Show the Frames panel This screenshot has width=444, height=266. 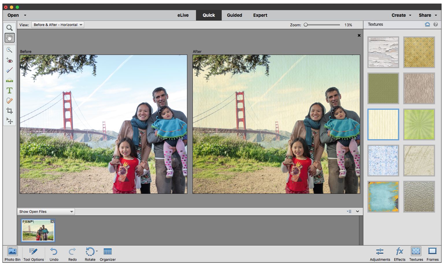432,252
